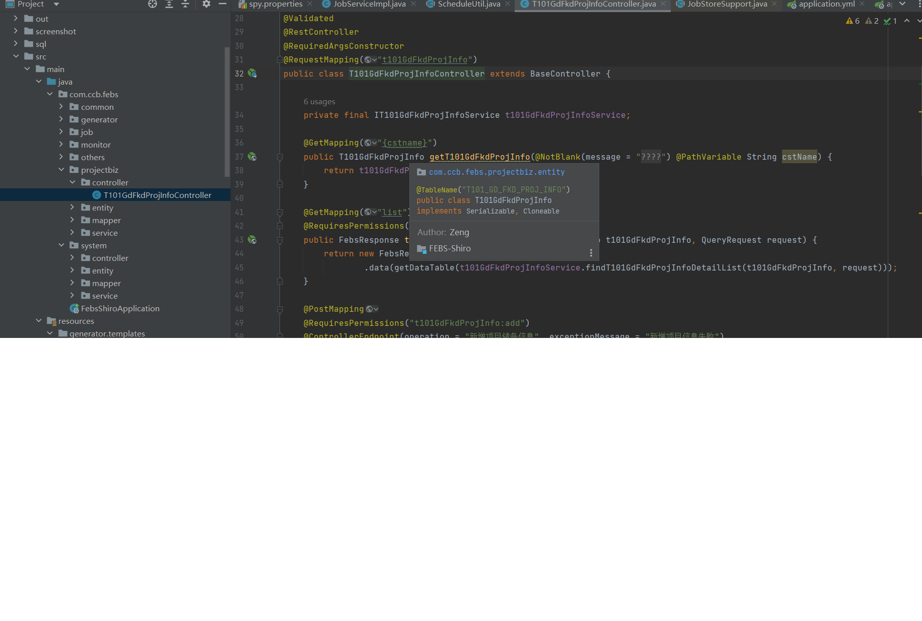Select the controller package under system

pos(110,258)
